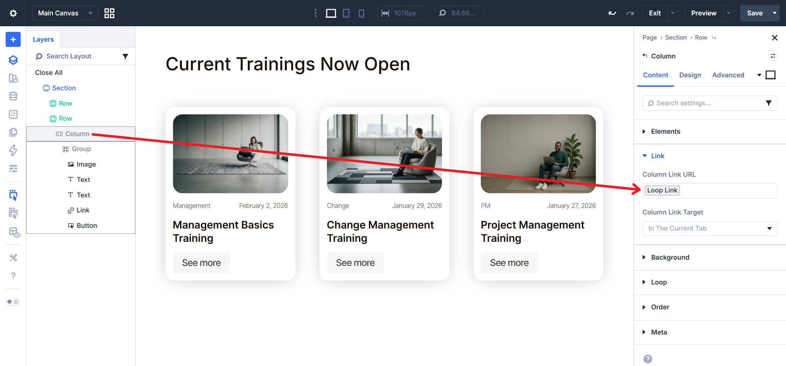Click the filter icon beside Search Layout
Image resolution: width=786 pixels, height=366 pixels.
tap(125, 56)
